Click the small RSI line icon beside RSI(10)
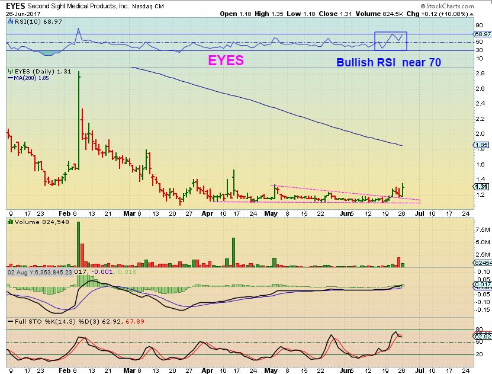 pyautogui.click(x=10, y=21)
